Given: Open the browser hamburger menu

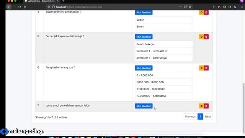Looking at the screenshot, I should pyautogui.click(x=242, y=7).
